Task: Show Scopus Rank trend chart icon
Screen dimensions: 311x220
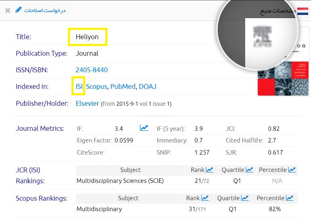Action: (205, 198)
